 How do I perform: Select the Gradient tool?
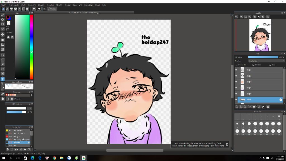[3, 49]
